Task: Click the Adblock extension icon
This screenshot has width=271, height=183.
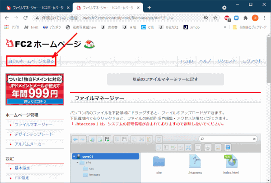Action: pyautogui.click(x=227, y=18)
